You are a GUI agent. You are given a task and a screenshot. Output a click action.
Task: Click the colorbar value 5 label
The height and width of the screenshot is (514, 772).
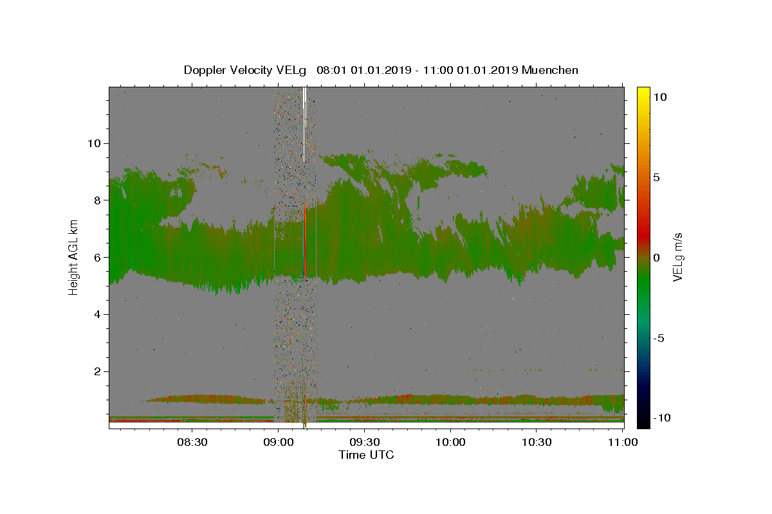(657, 177)
